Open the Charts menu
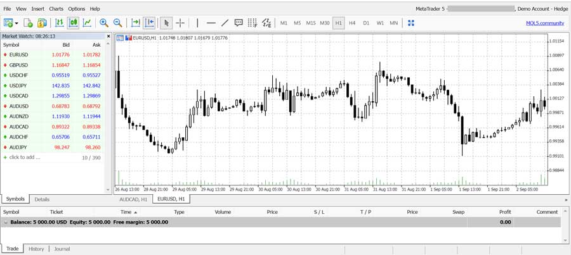The height and width of the screenshot is (255, 571). click(x=56, y=9)
